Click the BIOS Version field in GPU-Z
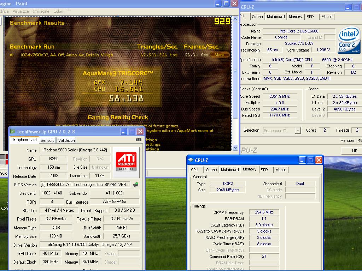The width and height of the screenshot is (362, 271). 85,185
